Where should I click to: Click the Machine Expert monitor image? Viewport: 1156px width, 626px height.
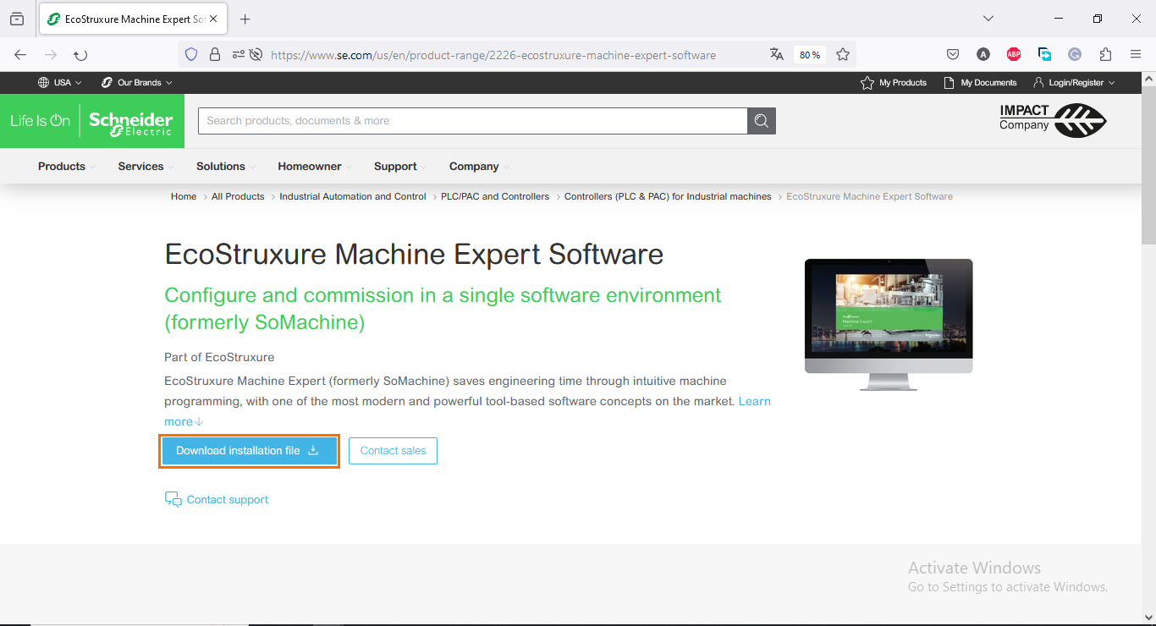click(889, 324)
